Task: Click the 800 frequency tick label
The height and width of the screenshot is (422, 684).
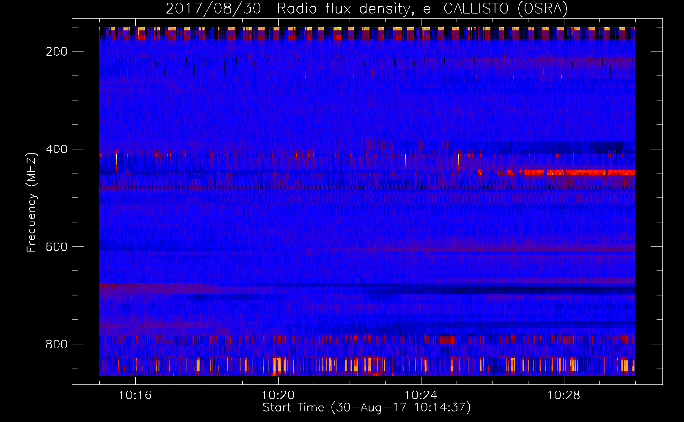Action: [57, 344]
